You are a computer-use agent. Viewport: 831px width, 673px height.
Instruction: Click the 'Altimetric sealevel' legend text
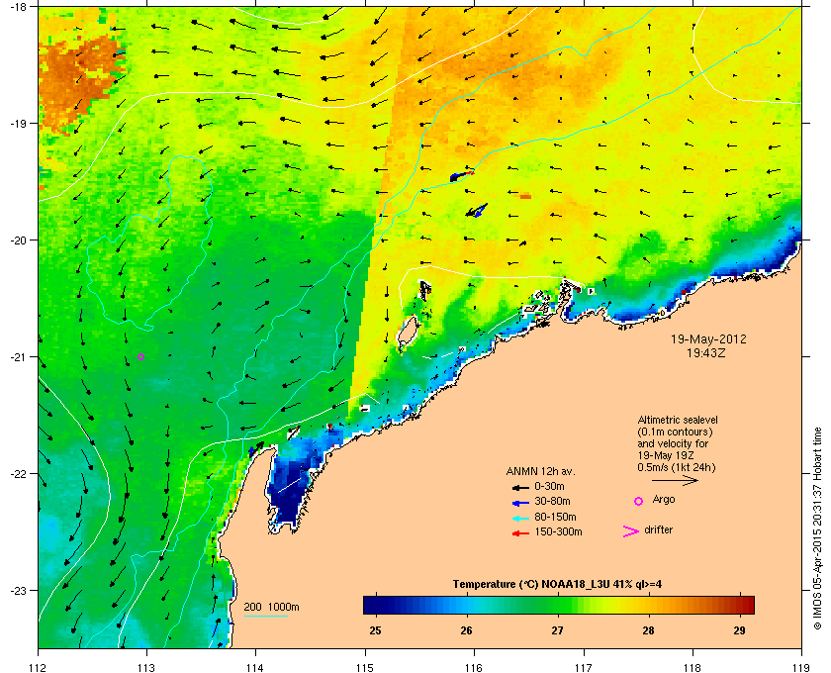tap(678, 420)
